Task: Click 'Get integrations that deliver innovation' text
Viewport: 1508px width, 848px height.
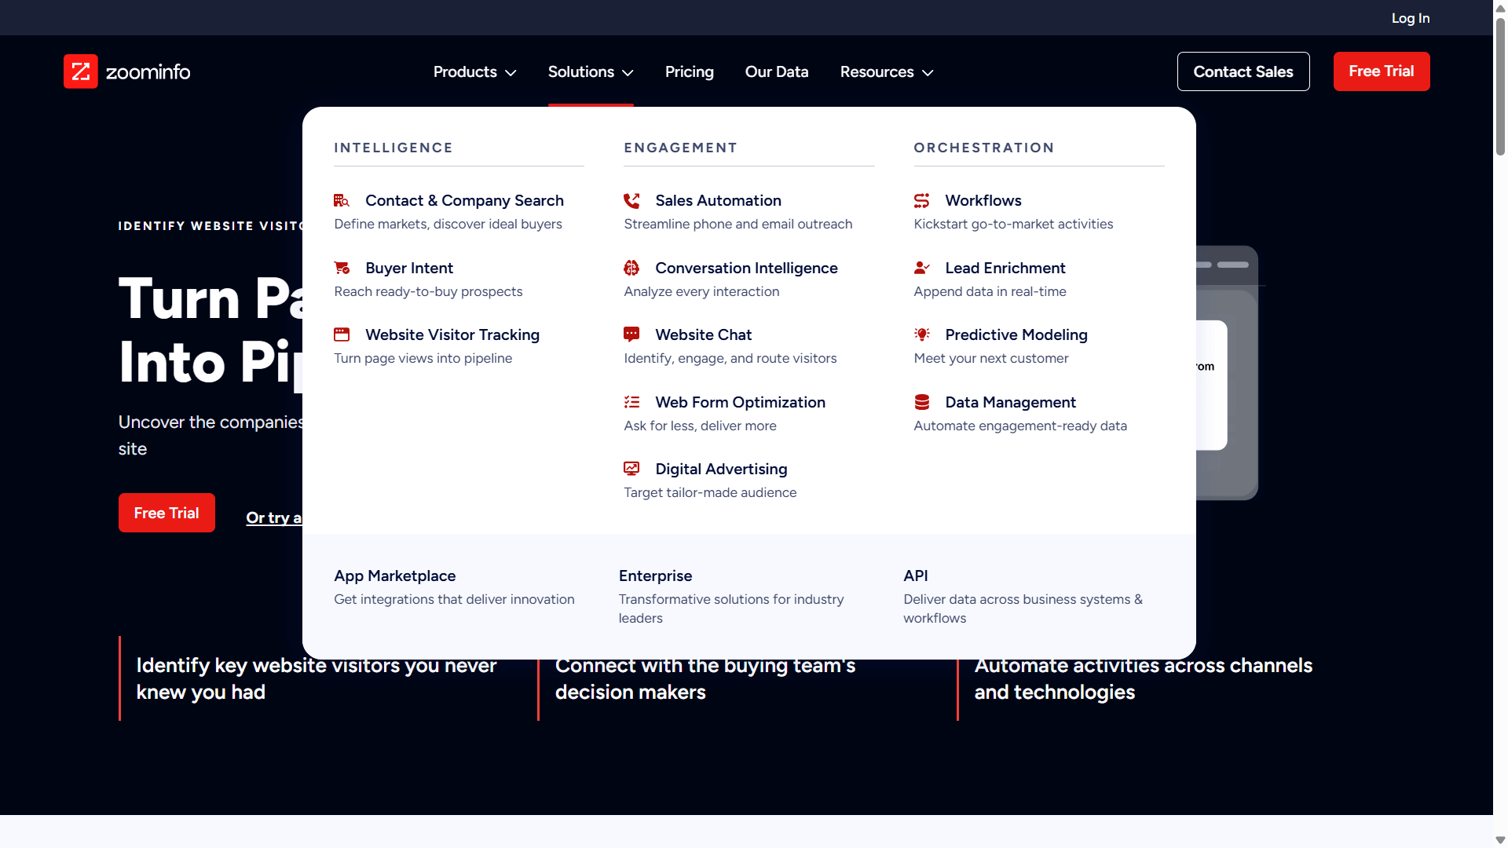Action: tap(454, 599)
